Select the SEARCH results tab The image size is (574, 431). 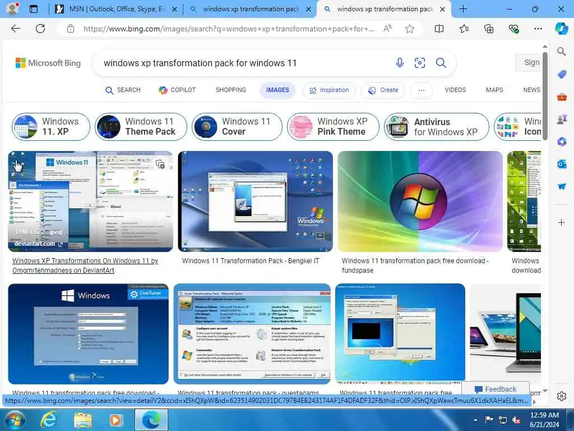(x=123, y=90)
